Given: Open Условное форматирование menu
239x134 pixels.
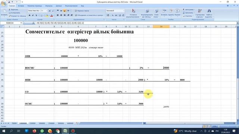Looking at the screenshot, I should (133, 13).
